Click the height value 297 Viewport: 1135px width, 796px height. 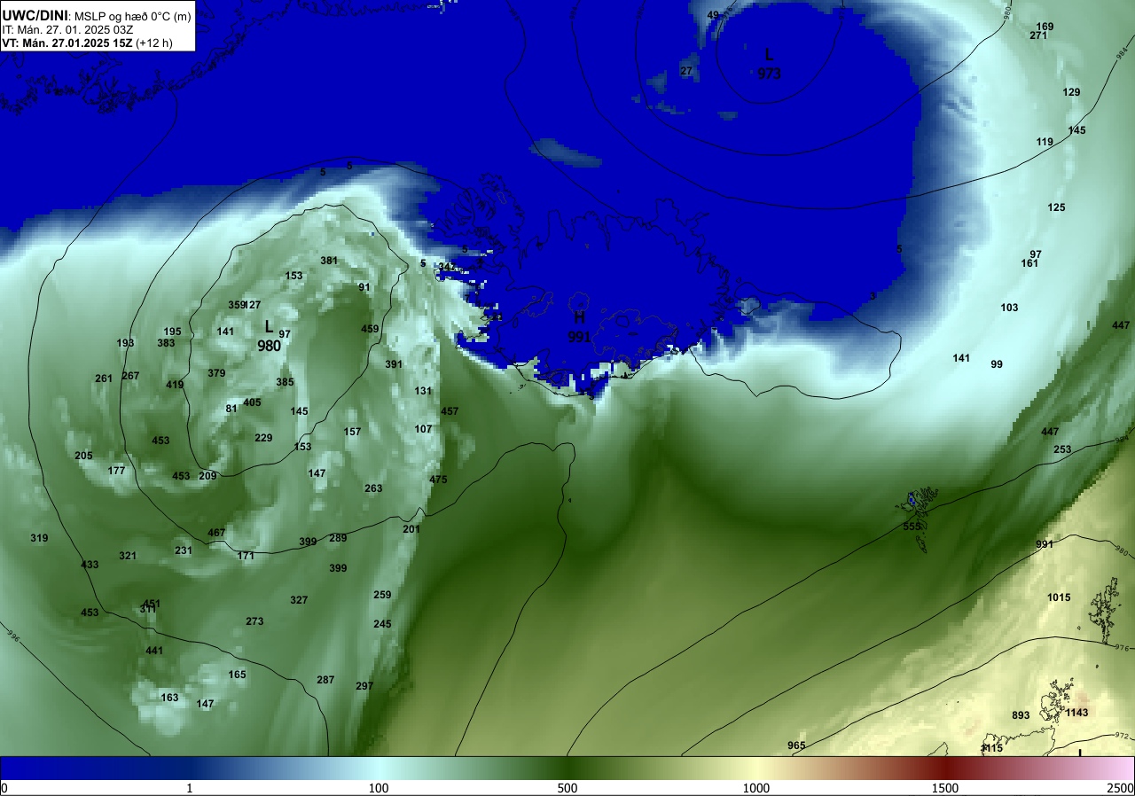tap(364, 686)
